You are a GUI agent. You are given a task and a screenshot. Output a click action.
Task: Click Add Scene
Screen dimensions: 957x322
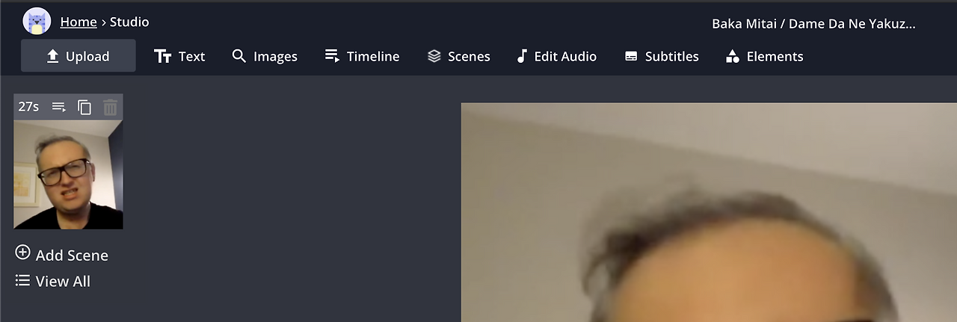(62, 254)
